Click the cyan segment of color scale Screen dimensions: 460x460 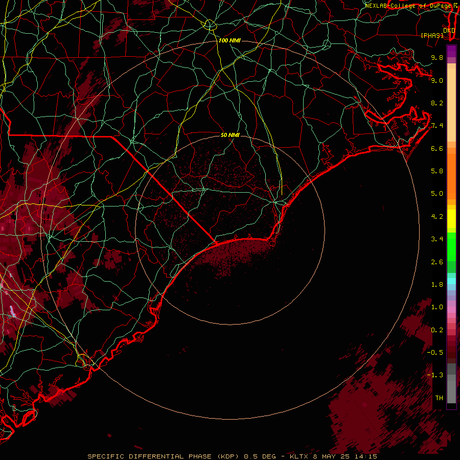pyautogui.click(x=451, y=281)
